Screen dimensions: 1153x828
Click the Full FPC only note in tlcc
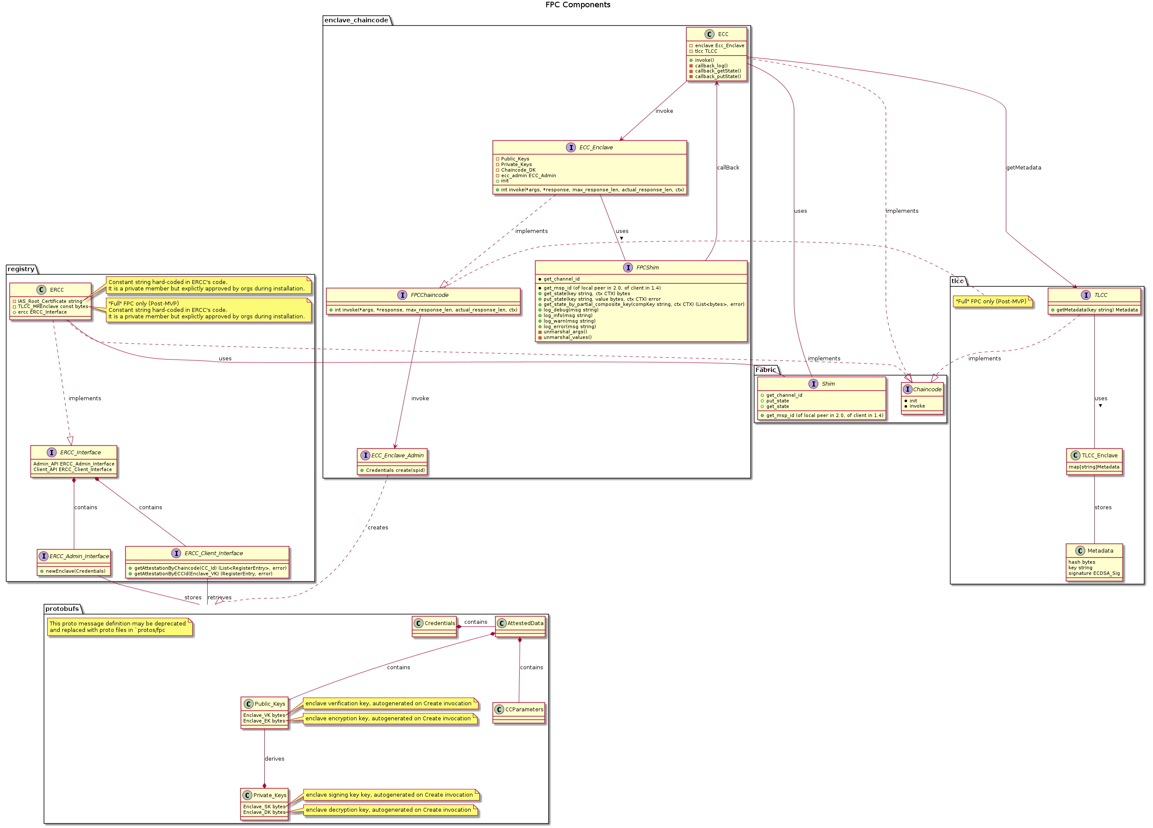pos(993,302)
